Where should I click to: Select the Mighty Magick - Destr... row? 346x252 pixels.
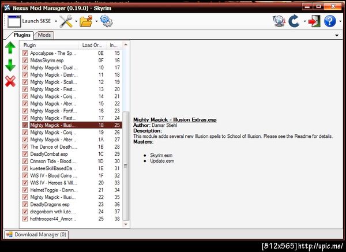click(72, 75)
